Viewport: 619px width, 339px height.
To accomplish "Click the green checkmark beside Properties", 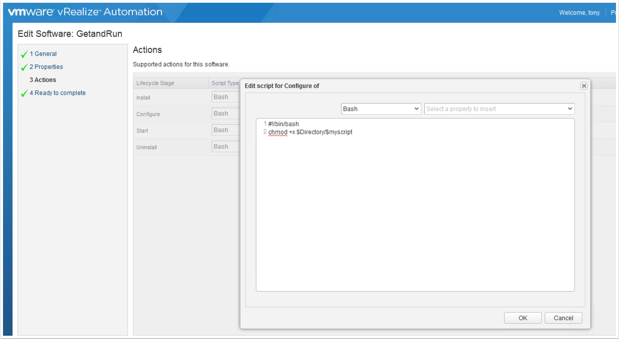I will click(x=24, y=67).
